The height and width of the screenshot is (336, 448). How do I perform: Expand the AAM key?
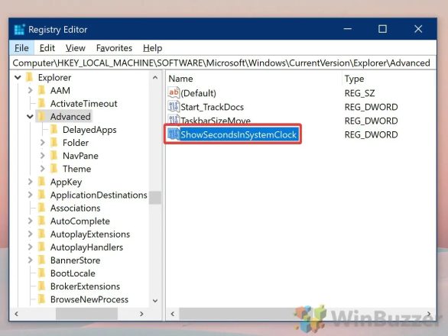(30, 91)
